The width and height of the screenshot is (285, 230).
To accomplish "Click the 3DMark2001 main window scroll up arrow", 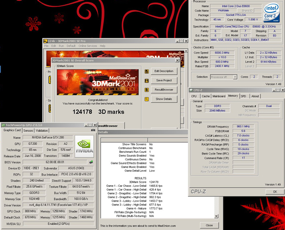I will [x=186, y=51].
